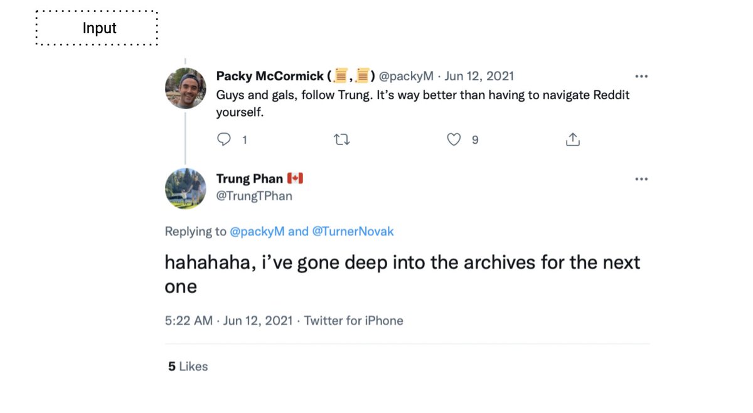Image resolution: width=753 pixels, height=413 pixels.
Task: View Packy McCormick's profile picture
Action: tap(186, 88)
